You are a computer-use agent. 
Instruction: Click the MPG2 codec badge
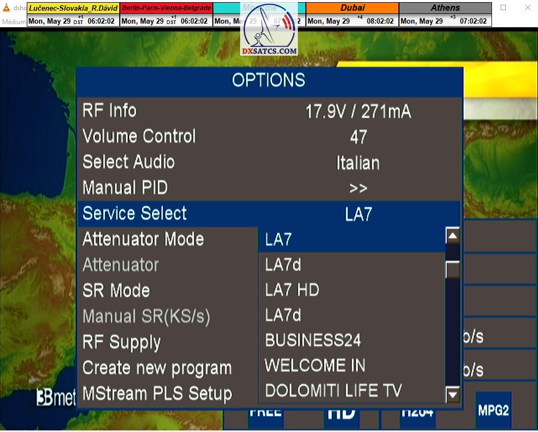tap(493, 411)
